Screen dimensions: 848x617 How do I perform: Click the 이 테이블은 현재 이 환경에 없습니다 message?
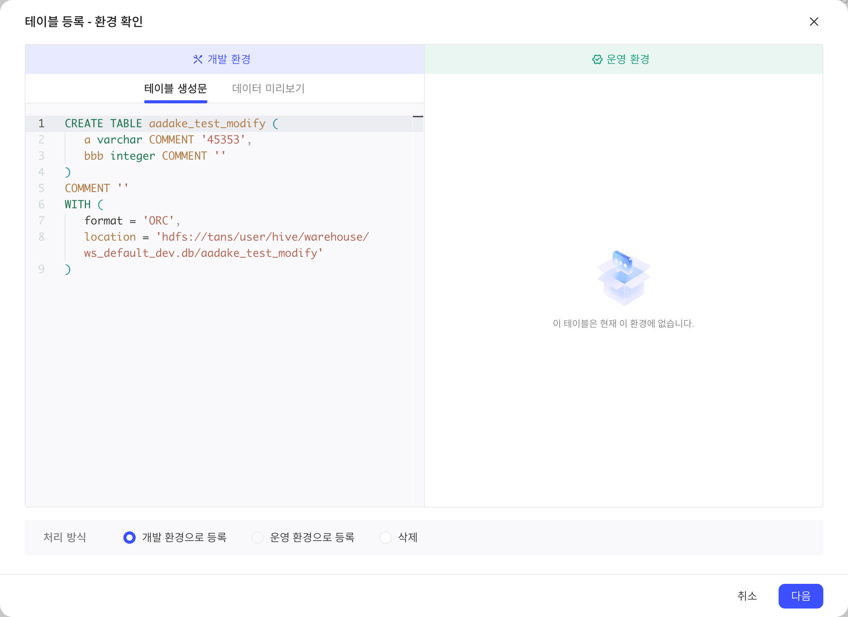[x=624, y=324]
